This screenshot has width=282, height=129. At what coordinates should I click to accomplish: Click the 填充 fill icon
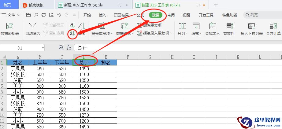(x=196, y=26)
